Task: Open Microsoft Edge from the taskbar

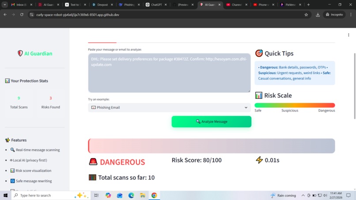Action: pos(131,195)
